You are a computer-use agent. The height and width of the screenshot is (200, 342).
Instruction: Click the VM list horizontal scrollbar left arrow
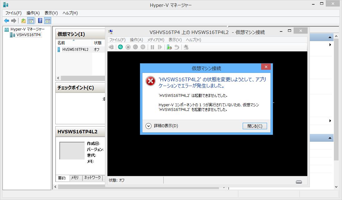coord(58,78)
